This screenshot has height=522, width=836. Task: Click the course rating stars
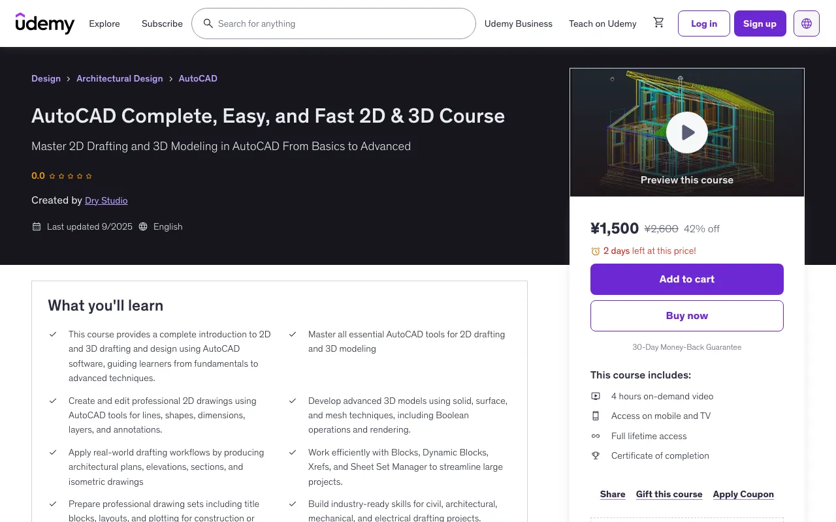click(x=70, y=176)
